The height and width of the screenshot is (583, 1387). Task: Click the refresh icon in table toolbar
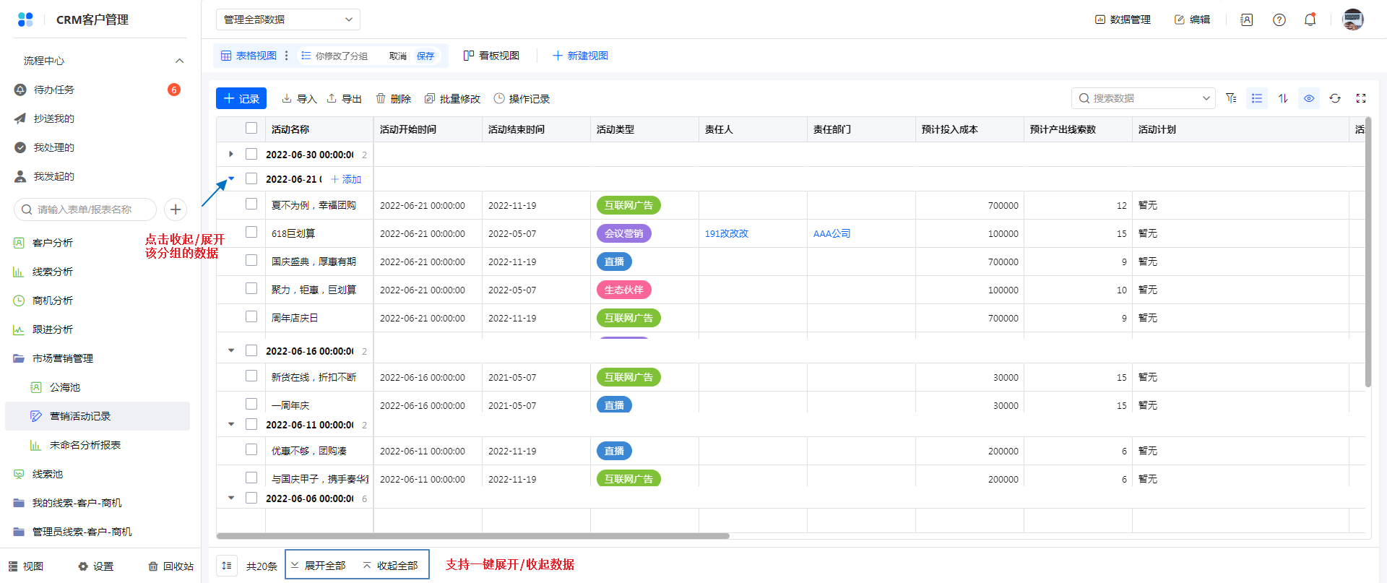point(1334,98)
